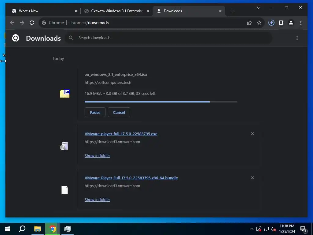Open a new tab with plus button
Viewport: 313px width, 235px height.
232,11
